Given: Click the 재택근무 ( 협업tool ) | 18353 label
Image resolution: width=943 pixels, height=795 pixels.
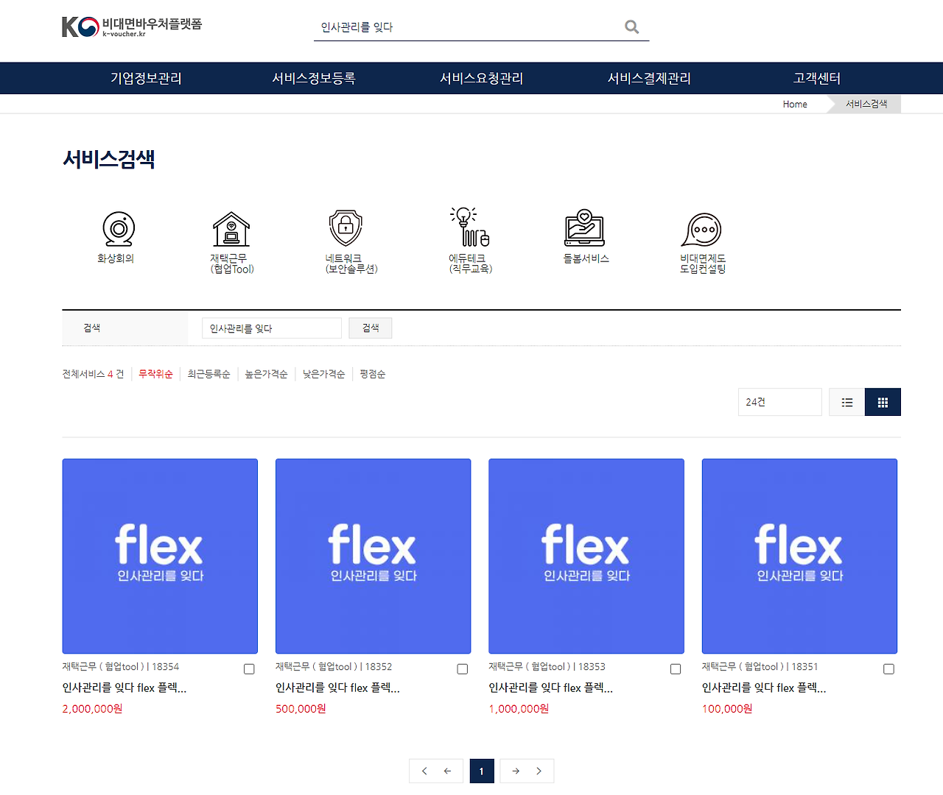Looking at the screenshot, I should pyautogui.click(x=547, y=667).
